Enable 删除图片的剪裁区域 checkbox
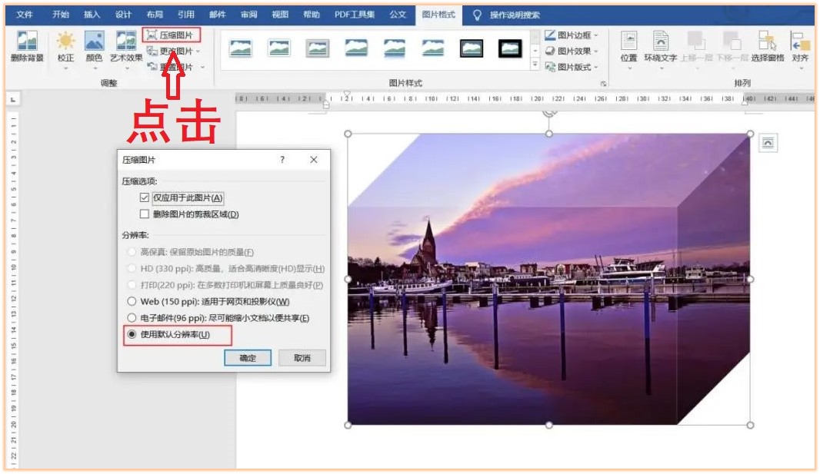This screenshot has width=820, height=474. [145, 214]
